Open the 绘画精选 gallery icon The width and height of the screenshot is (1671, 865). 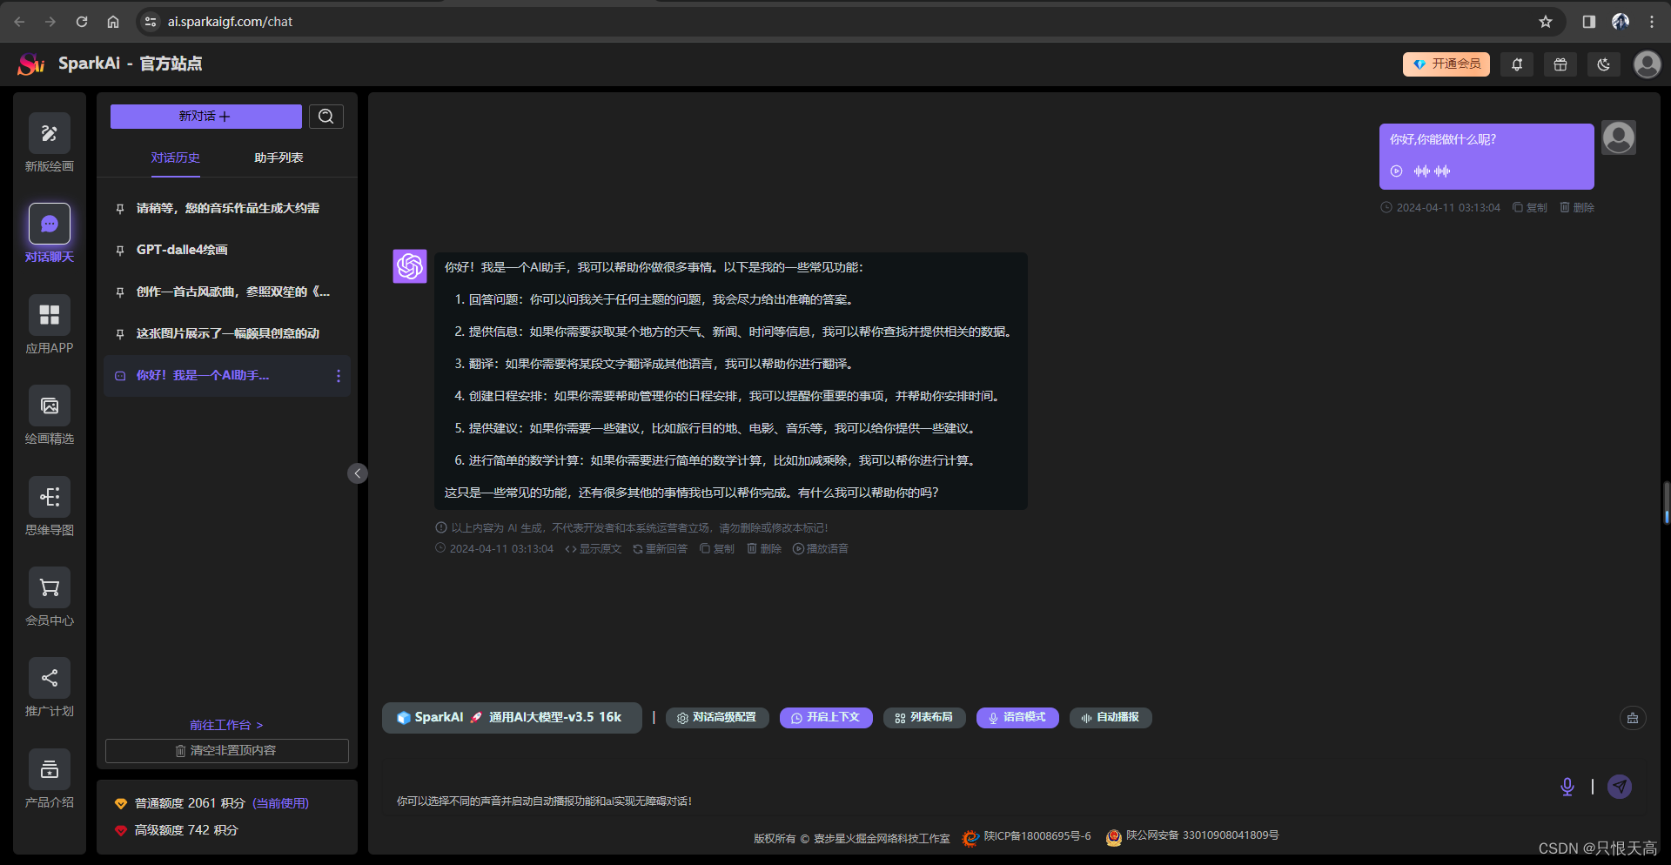click(50, 406)
